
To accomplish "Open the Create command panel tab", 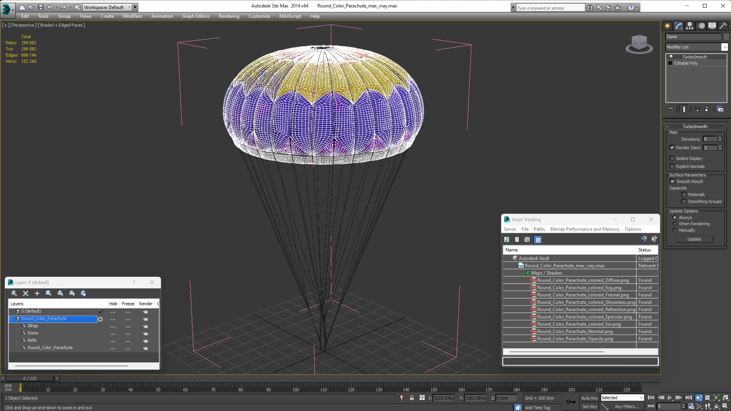I will coord(667,26).
